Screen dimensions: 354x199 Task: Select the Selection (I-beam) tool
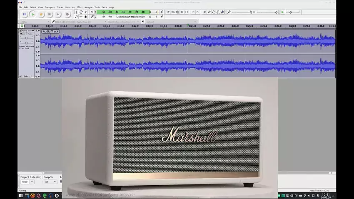76,12
